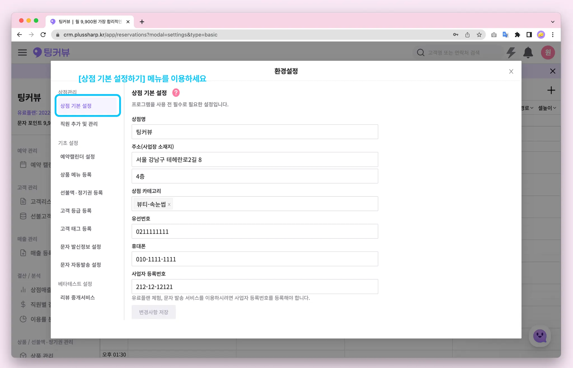This screenshot has width=573, height=368.
Task: Click the 사업자 등록번호 input field
Action: (x=255, y=287)
